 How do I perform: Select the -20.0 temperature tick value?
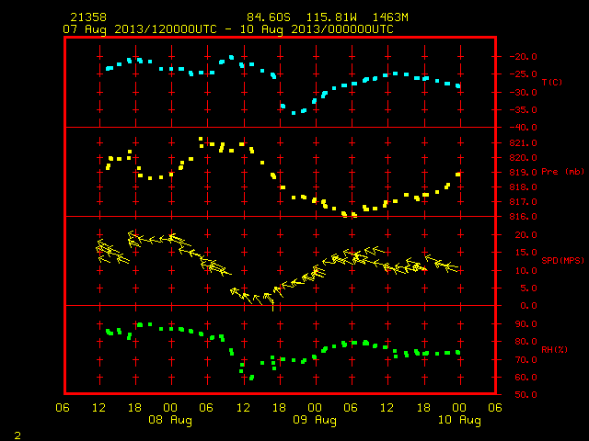524,57
